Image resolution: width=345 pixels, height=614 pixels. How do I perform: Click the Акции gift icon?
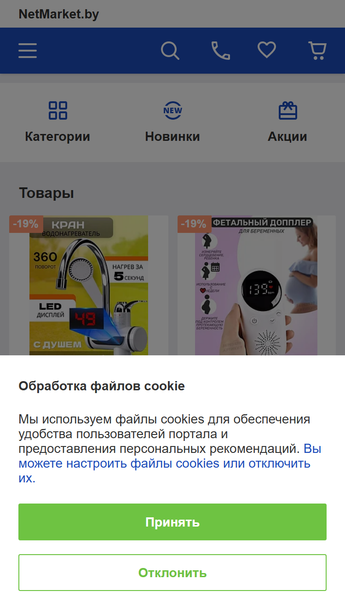point(288,110)
